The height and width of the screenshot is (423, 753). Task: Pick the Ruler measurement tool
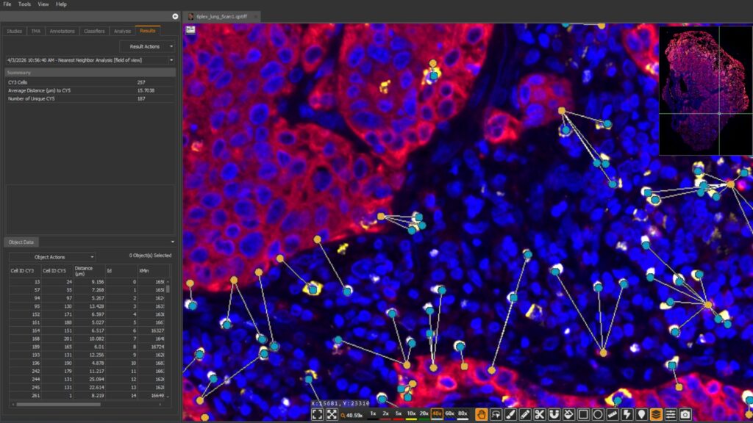[x=612, y=414]
